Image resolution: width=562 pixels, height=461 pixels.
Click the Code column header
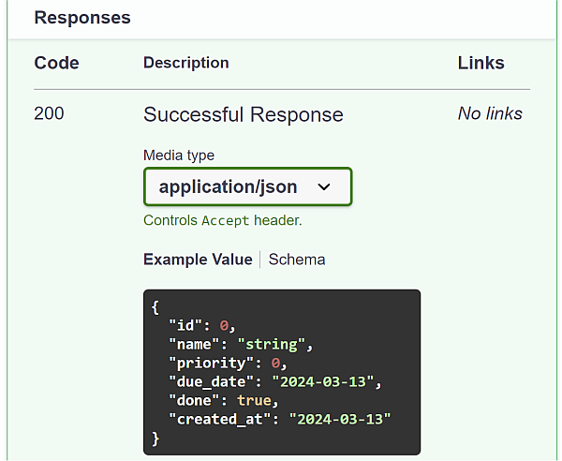pyautogui.click(x=56, y=63)
